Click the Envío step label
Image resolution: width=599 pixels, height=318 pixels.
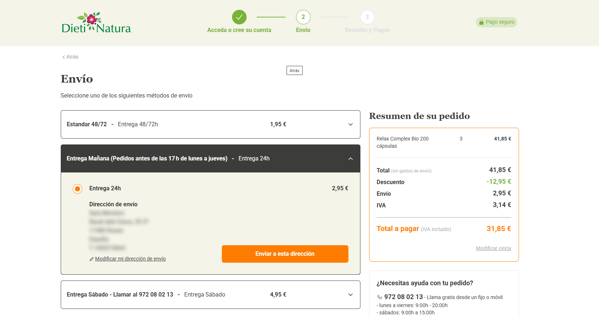point(303,30)
